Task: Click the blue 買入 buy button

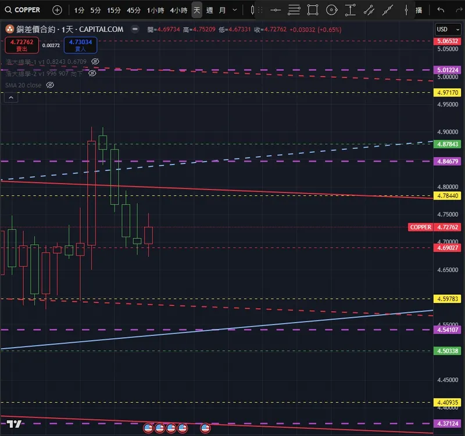Action: [80, 45]
